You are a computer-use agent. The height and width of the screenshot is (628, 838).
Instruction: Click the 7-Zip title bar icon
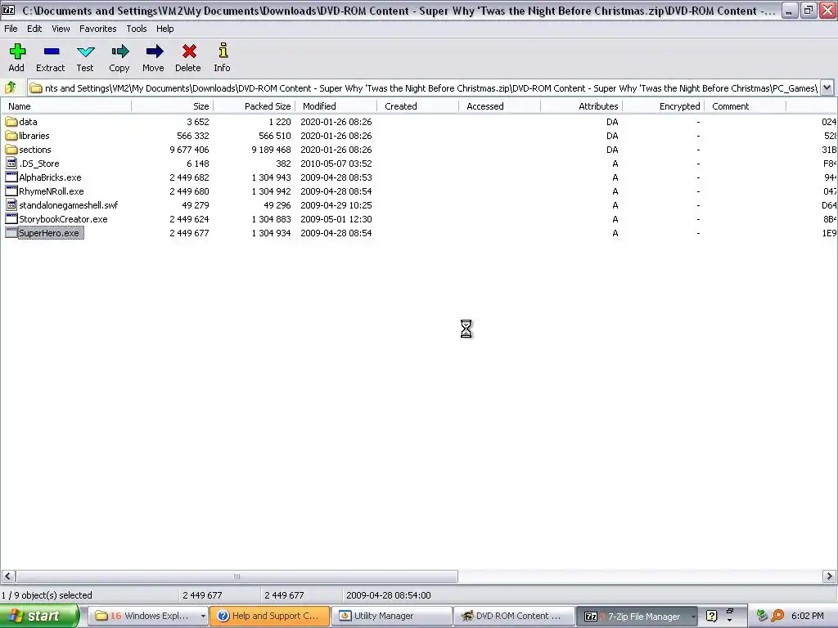click(x=8, y=10)
